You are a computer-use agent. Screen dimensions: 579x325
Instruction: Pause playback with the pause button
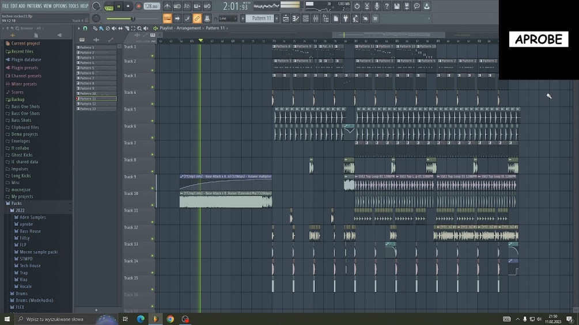[119, 6]
